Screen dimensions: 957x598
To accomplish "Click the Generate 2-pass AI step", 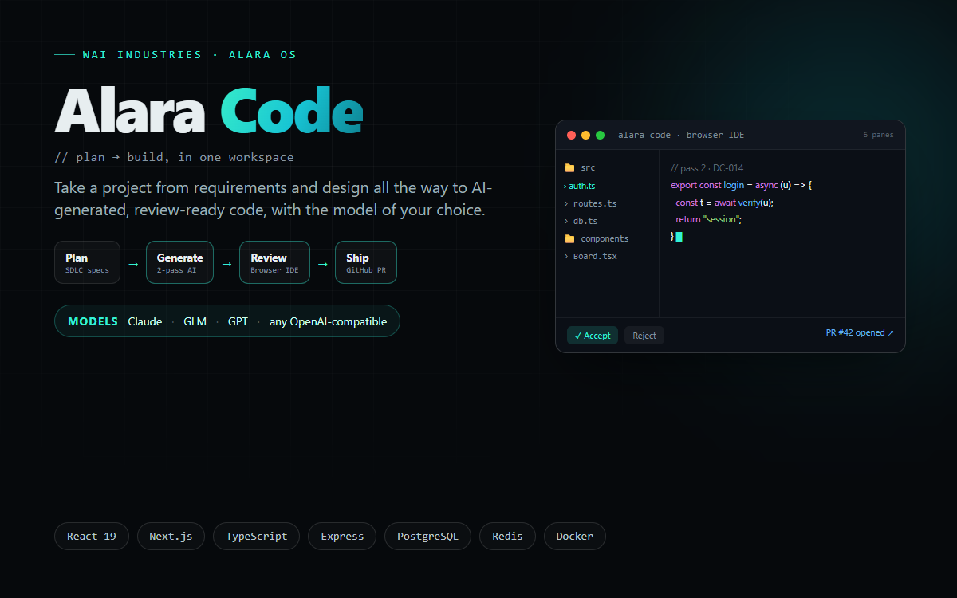I will point(180,262).
